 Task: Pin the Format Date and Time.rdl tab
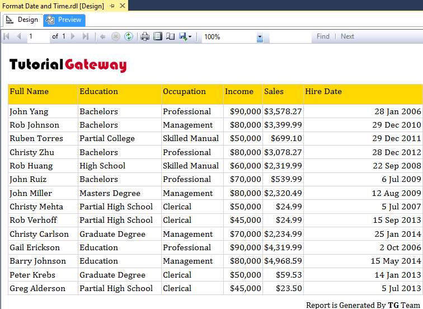tap(112, 6)
